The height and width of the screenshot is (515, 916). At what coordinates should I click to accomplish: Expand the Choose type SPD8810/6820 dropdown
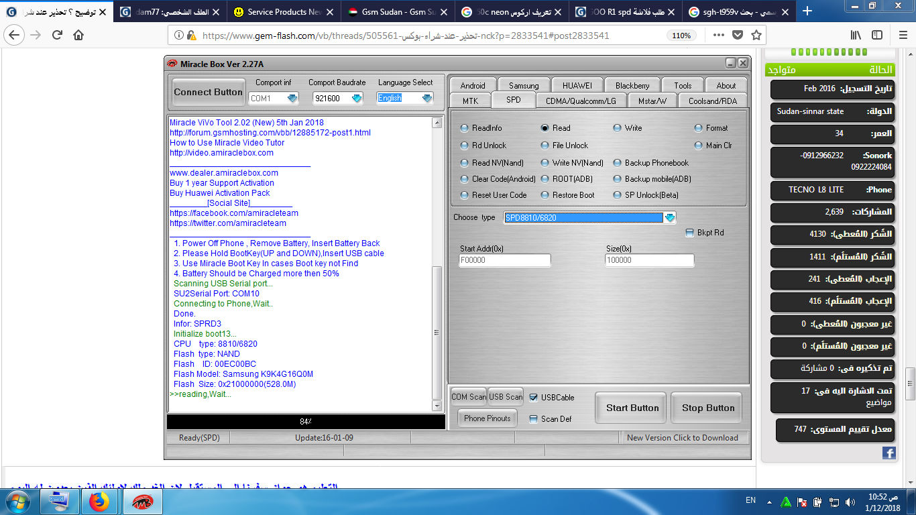(x=669, y=218)
